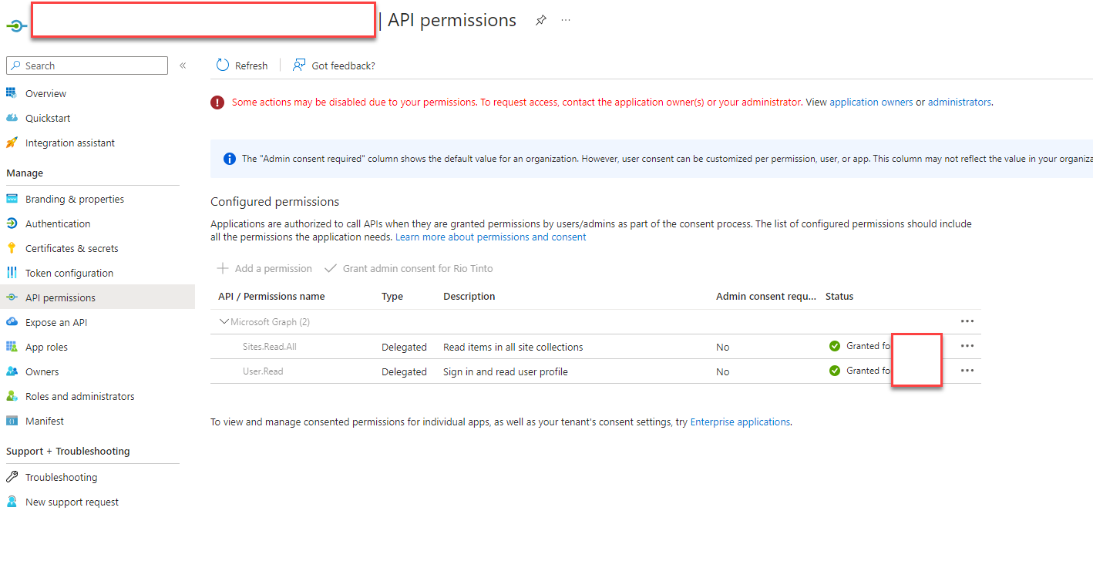
Task: Click the Roles and administrators icon
Action: (12, 396)
